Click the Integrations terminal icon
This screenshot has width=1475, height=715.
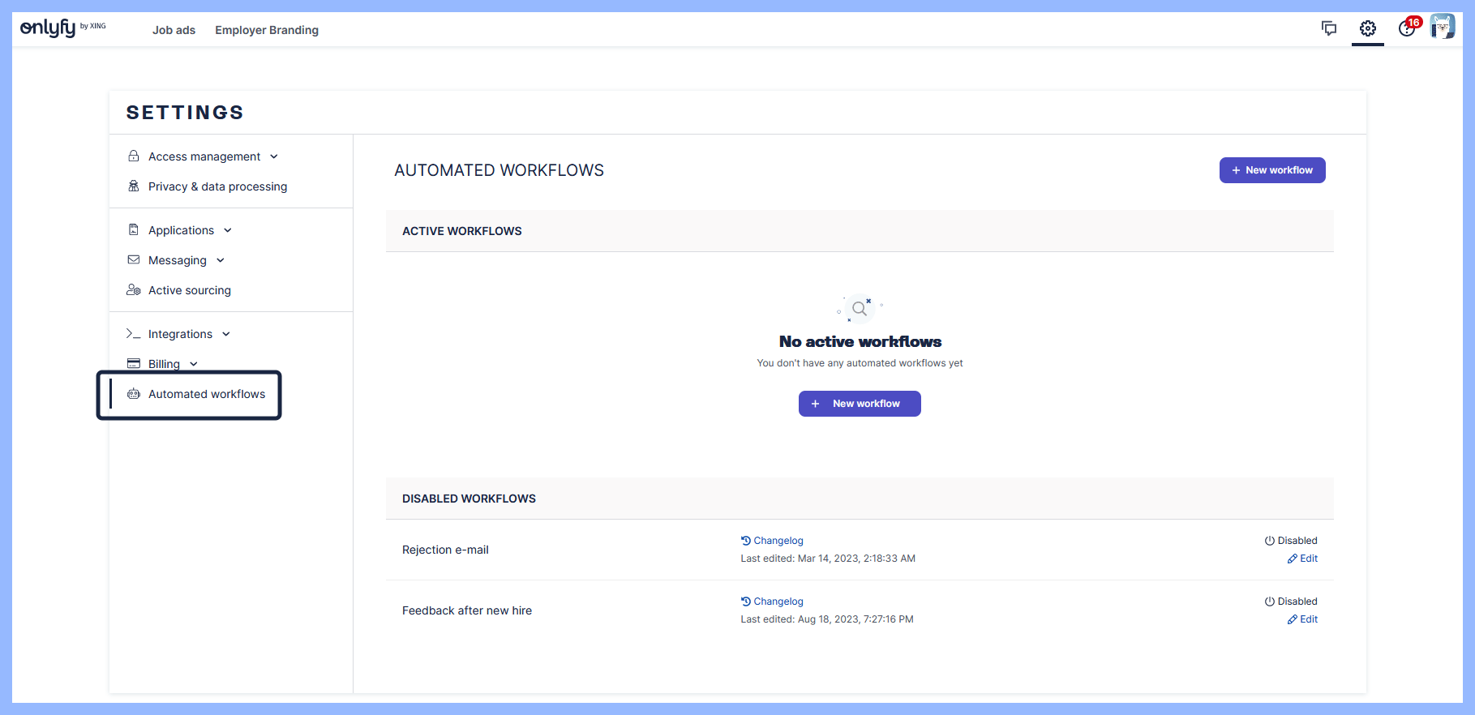pos(133,333)
